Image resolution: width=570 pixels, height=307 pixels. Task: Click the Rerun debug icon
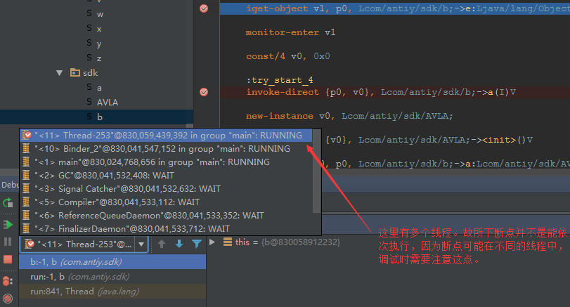pos(8,203)
